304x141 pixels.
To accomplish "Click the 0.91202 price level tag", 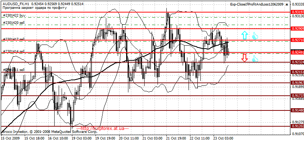I will tap(297, 126).
